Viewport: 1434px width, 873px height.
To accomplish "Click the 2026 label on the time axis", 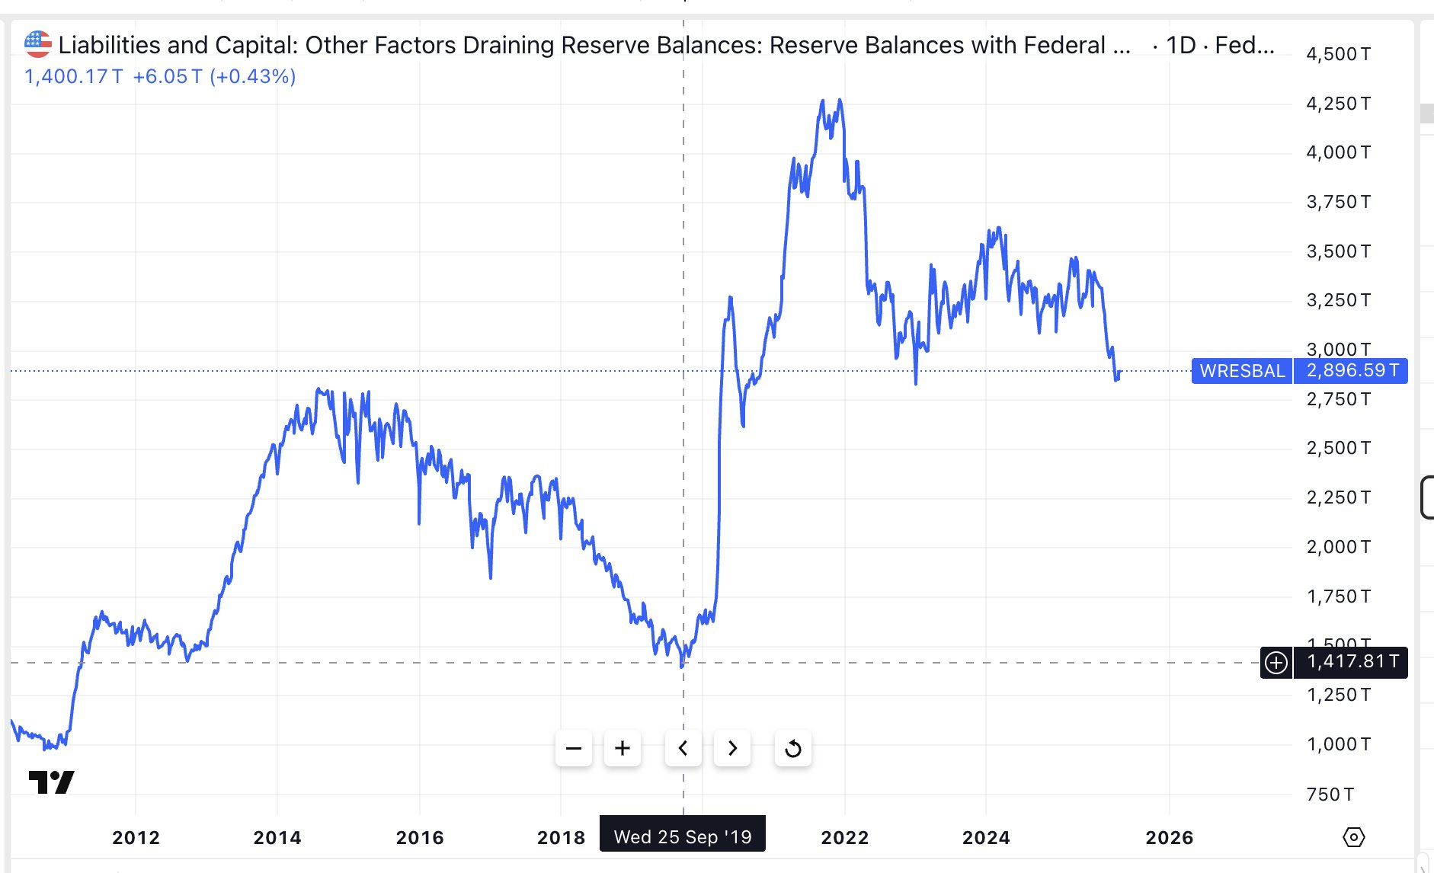I will [x=1169, y=837].
